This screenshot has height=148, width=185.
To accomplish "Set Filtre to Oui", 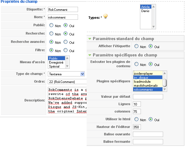I will coord(65,50).
